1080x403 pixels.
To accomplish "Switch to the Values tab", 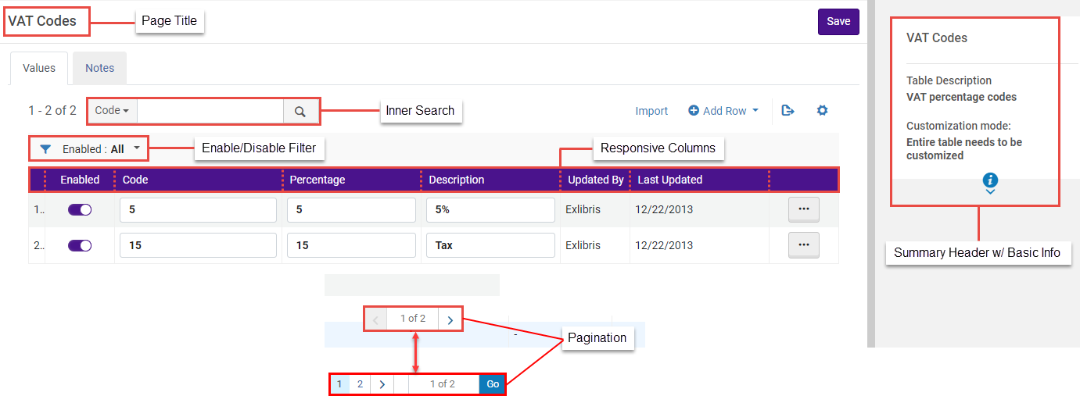I will point(39,68).
